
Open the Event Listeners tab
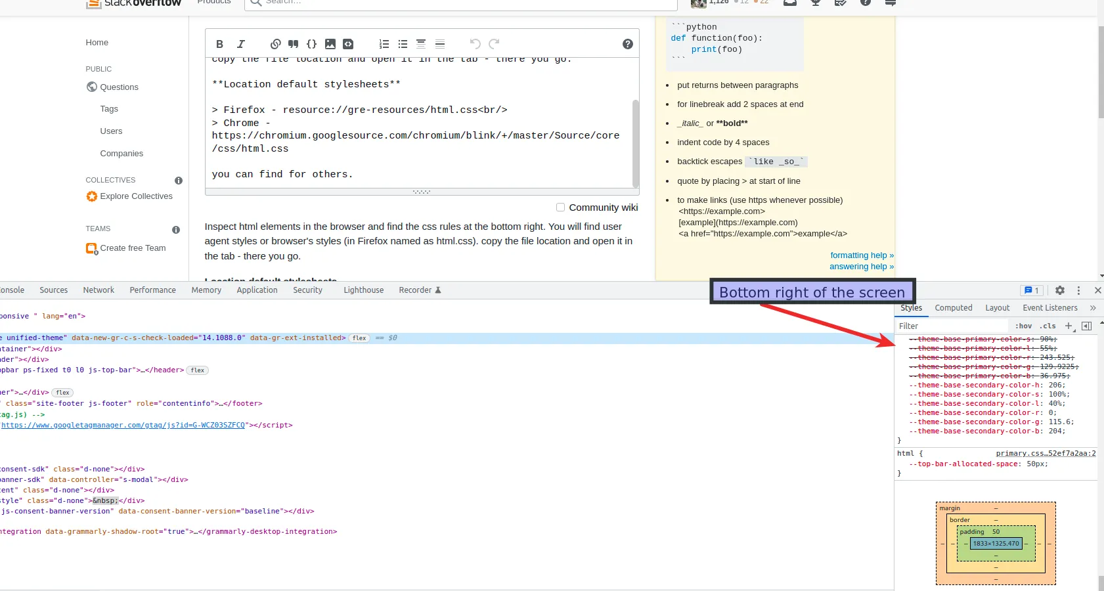[x=1050, y=308]
